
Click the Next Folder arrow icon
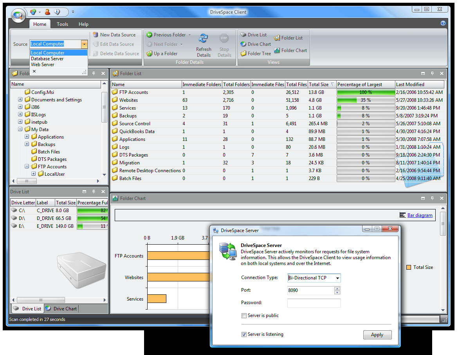[x=149, y=44]
